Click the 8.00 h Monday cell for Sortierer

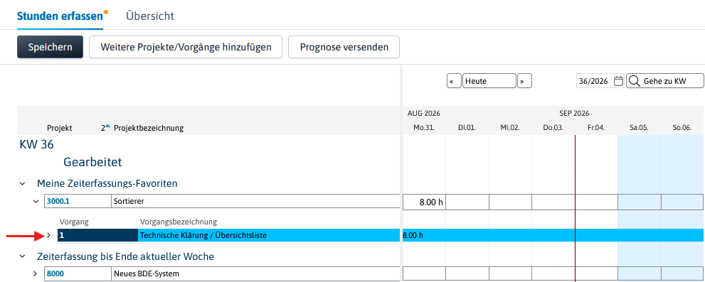tap(424, 202)
